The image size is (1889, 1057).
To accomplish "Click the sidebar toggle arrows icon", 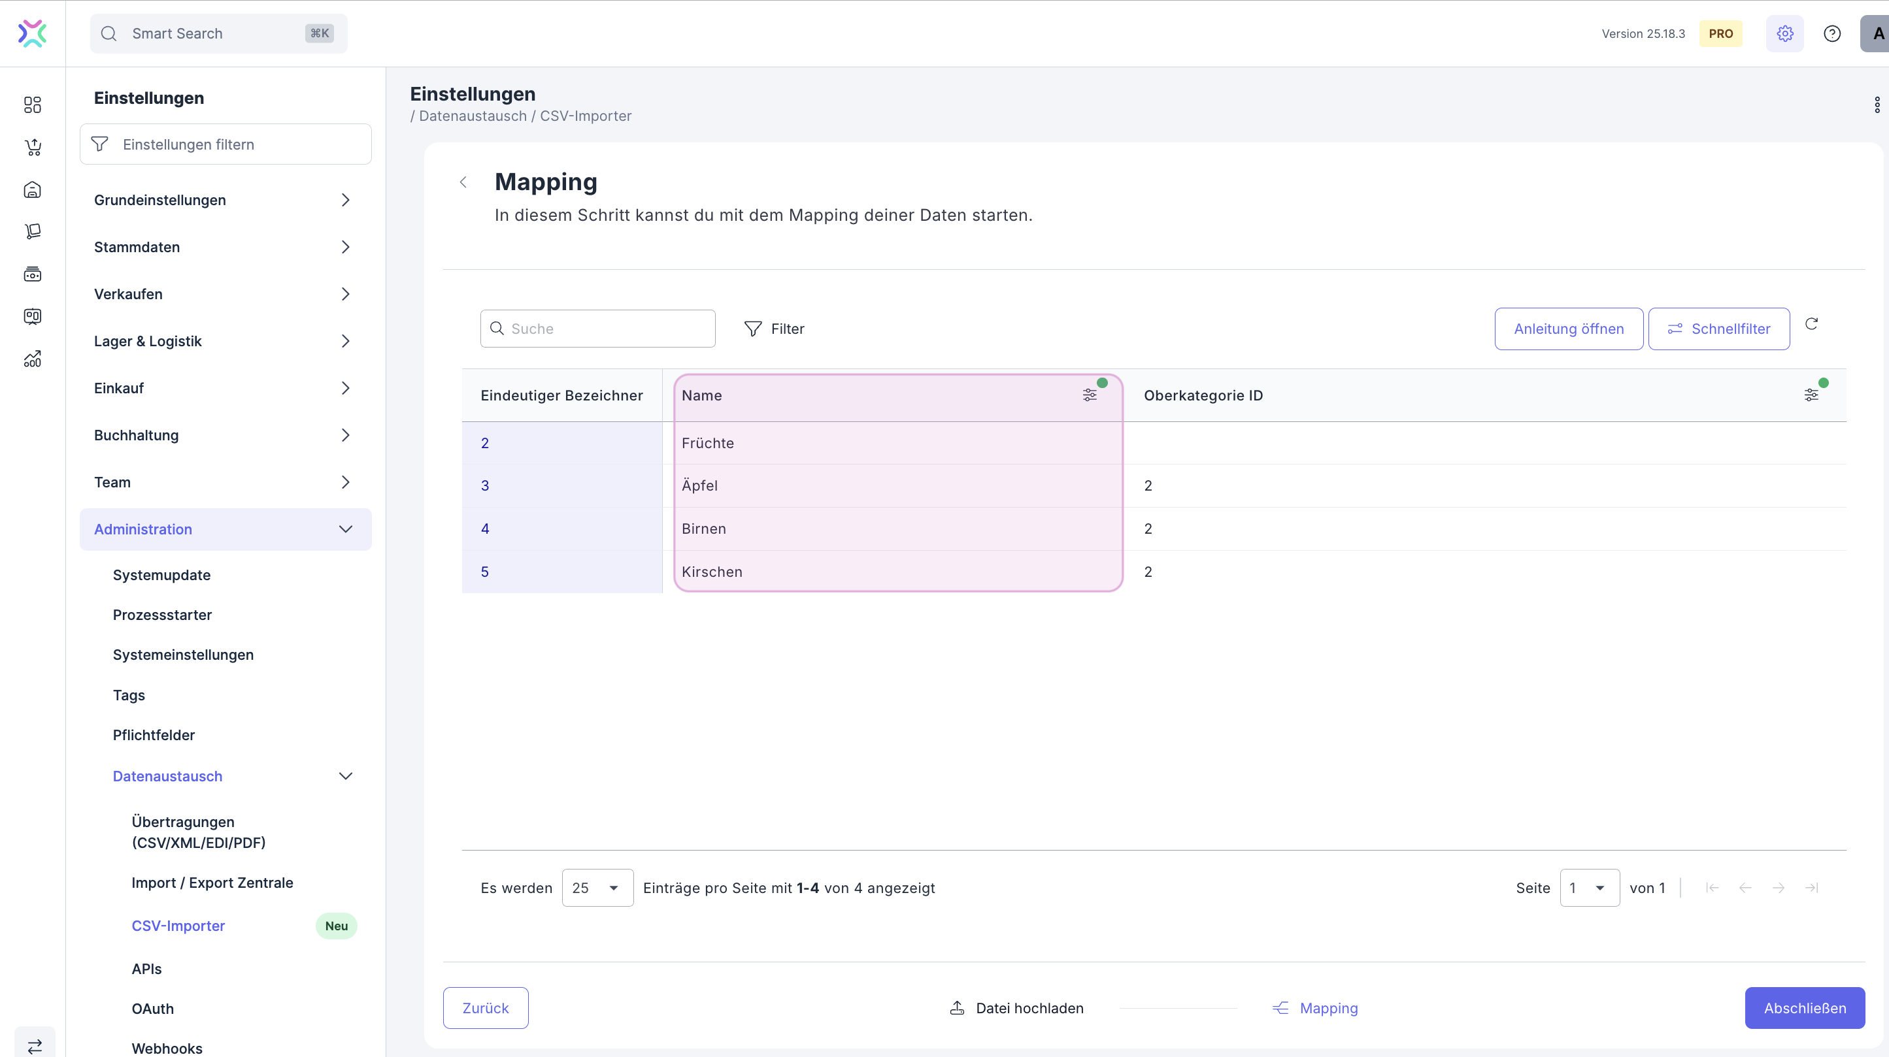I will 35,1046.
